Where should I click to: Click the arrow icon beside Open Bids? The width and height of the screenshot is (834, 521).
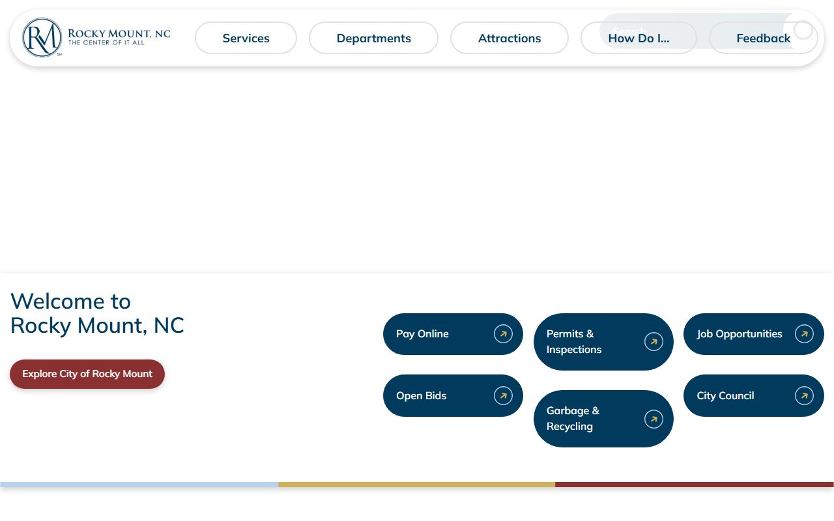point(503,395)
